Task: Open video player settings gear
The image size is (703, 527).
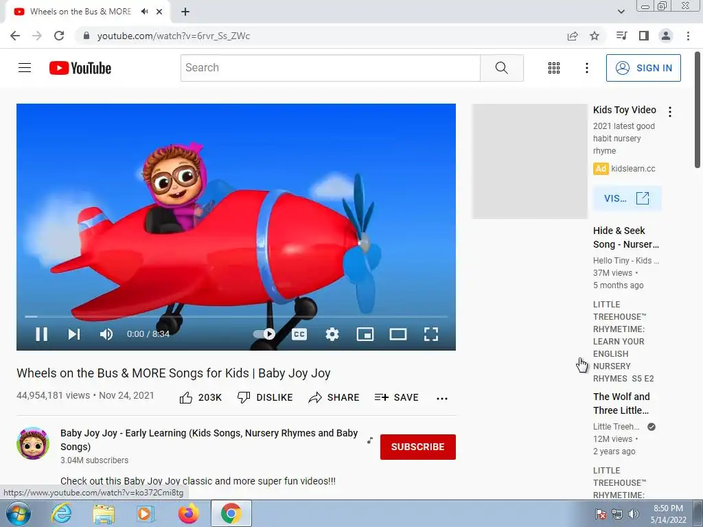Action: tap(332, 334)
